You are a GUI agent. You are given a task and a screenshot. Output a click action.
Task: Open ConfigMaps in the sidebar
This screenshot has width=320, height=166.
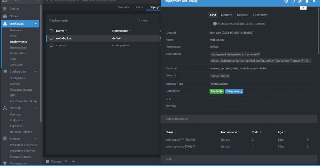pyautogui.click(x=18, y=78)
